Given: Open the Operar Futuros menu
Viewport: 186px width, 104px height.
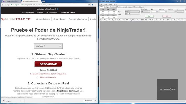Looking at the screenshot, I should tap(43, 19).
